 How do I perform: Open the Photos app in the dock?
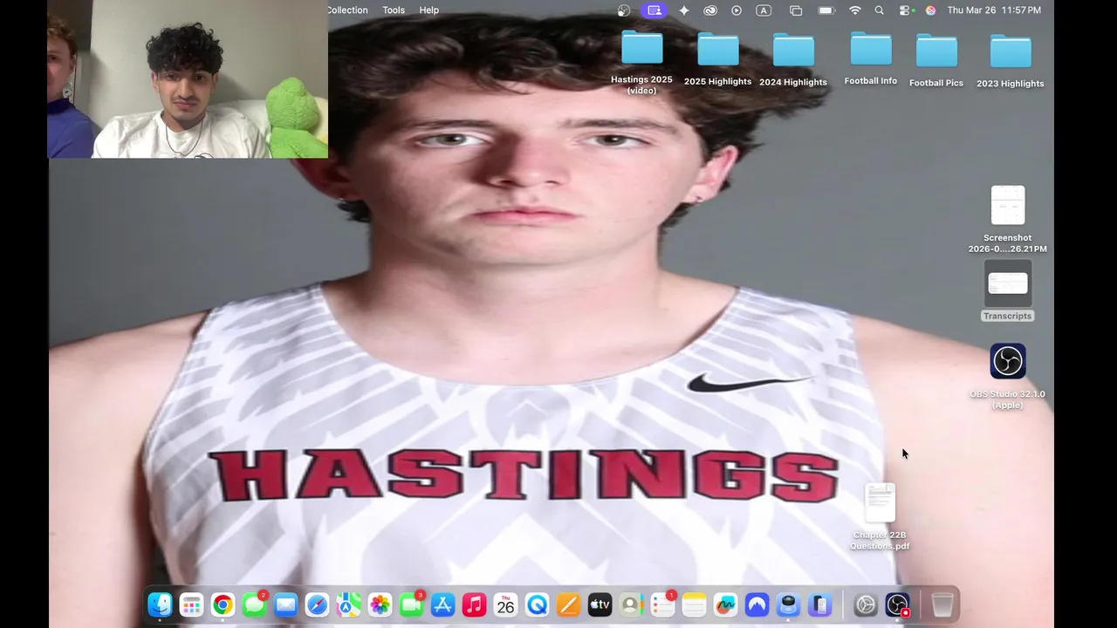[x=380, y=604]
